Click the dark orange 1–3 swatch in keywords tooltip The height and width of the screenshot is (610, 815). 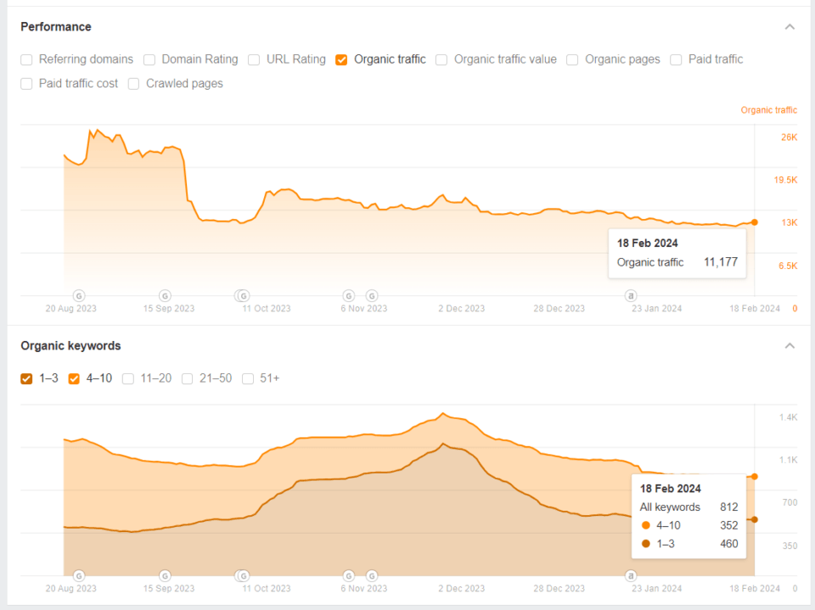tap(646, 544)
